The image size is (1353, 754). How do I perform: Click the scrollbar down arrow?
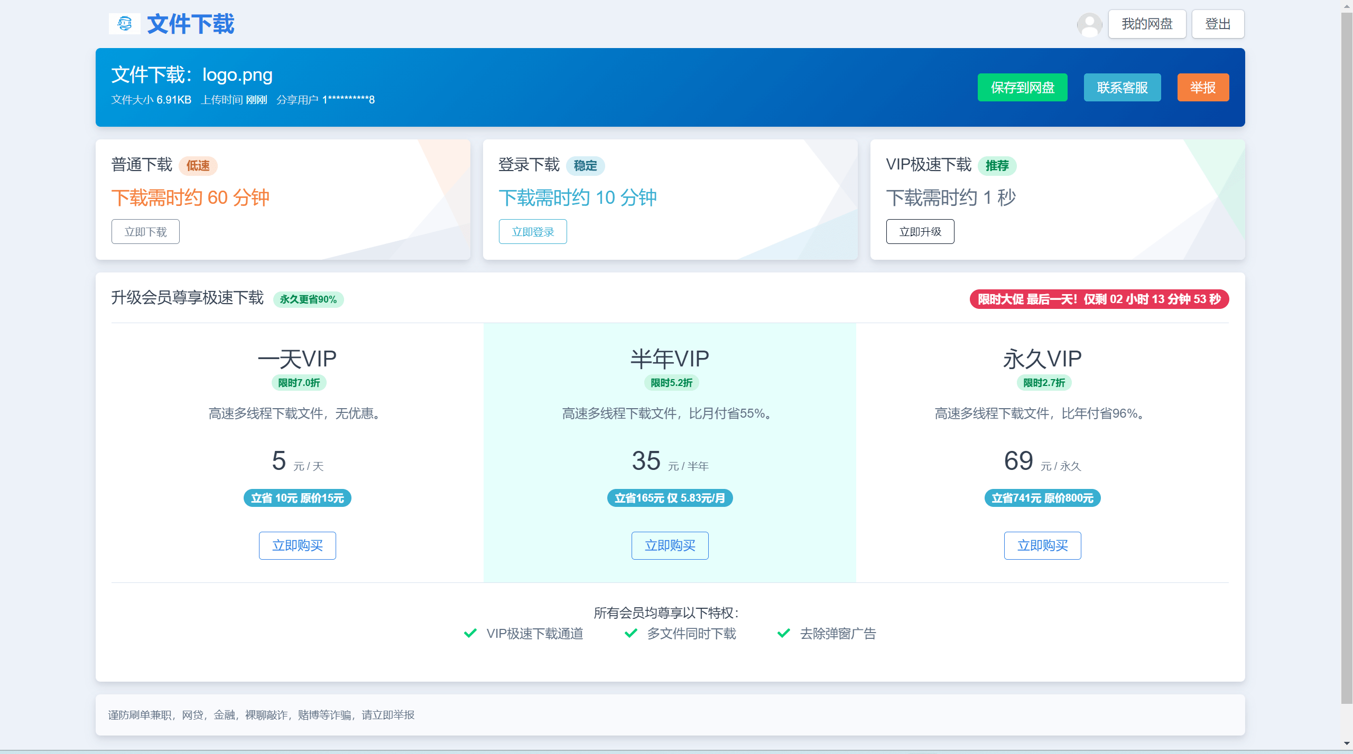(1347, 743)
